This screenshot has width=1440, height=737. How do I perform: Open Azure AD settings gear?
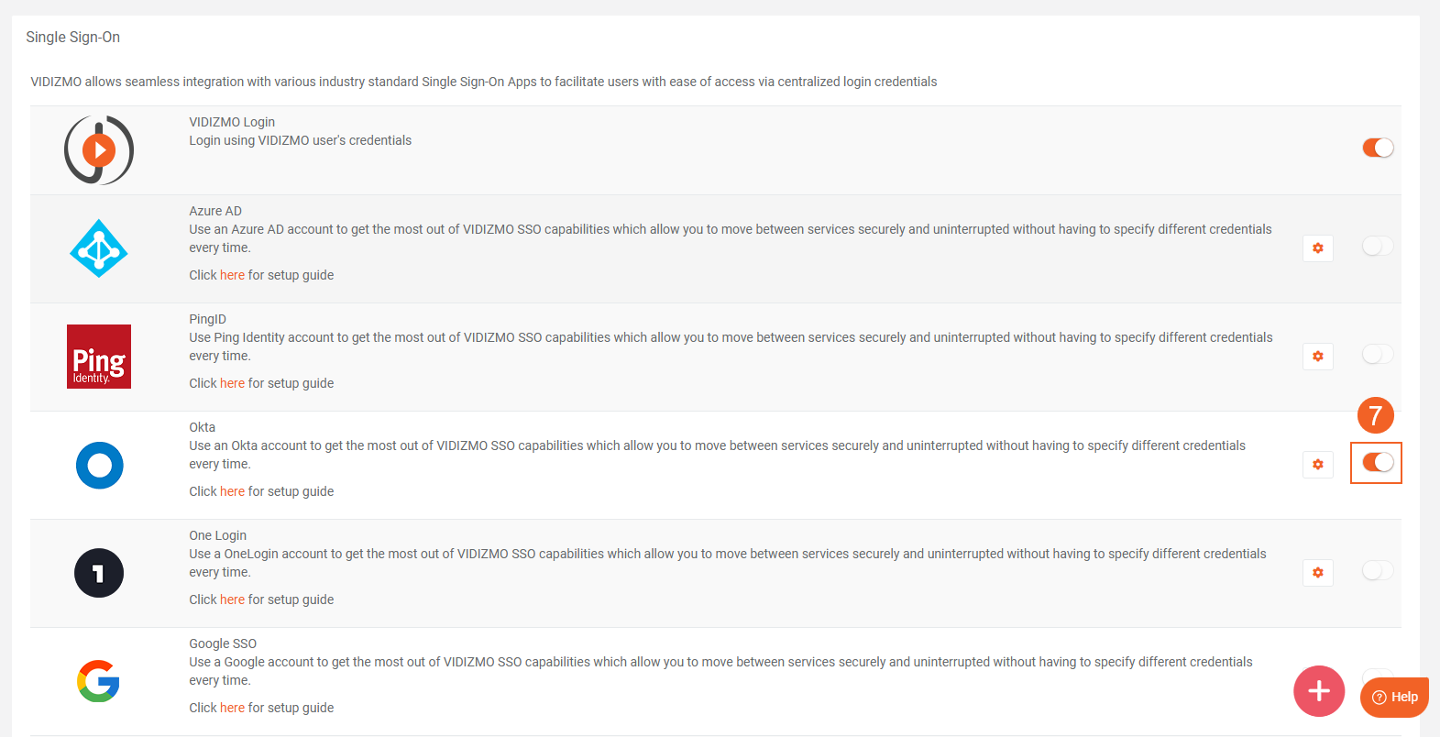1317,248
